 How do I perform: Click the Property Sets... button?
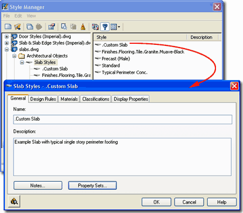(92, 185)
